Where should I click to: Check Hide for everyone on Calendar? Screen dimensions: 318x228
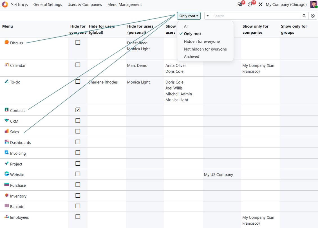tap(78, 65)
